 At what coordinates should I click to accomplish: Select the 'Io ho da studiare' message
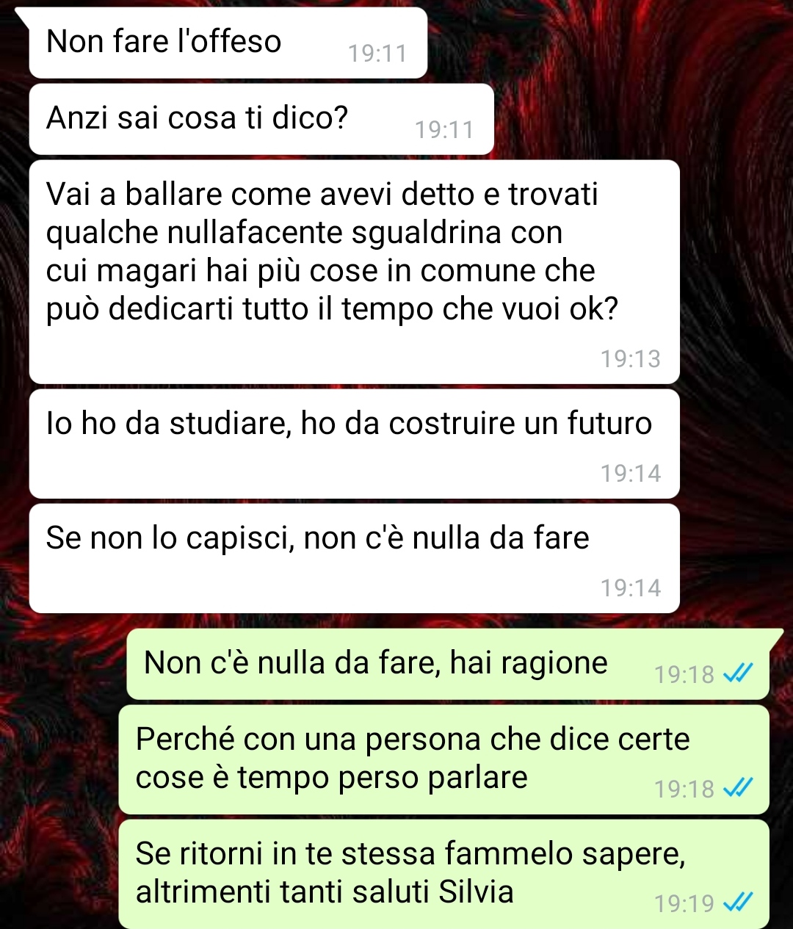[354, 444]
